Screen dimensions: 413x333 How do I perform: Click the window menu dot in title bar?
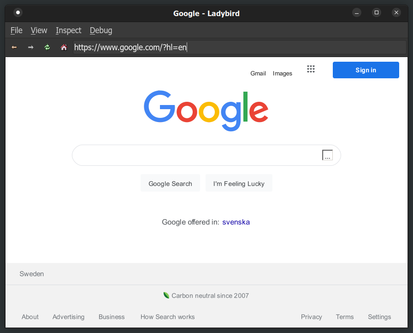[18, 12]
